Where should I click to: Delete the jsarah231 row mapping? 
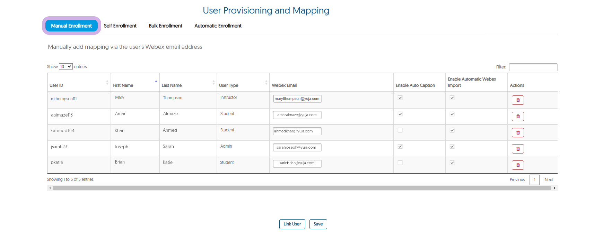[x=517, y=149]
